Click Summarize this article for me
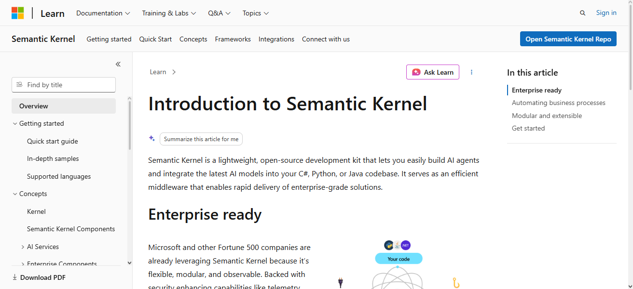 [x=201, y=139]
